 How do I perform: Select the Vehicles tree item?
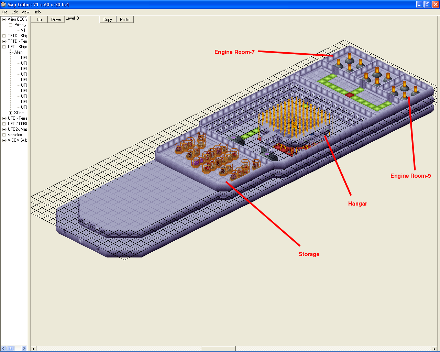coord(15,135)
